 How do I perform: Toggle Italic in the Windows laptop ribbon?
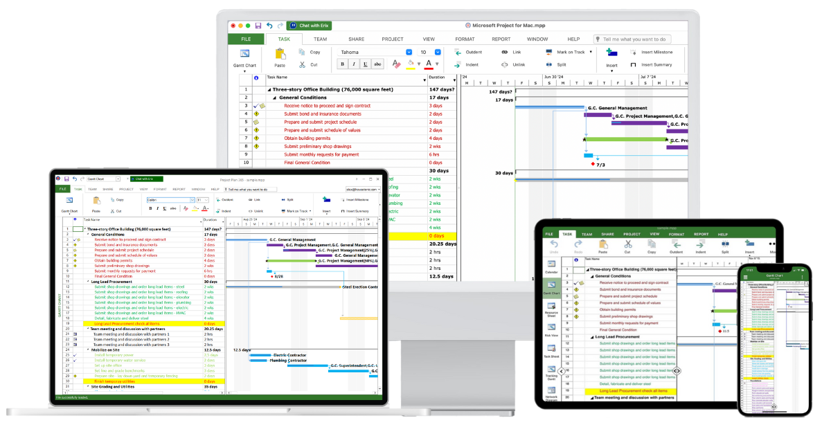pos(158,208)
